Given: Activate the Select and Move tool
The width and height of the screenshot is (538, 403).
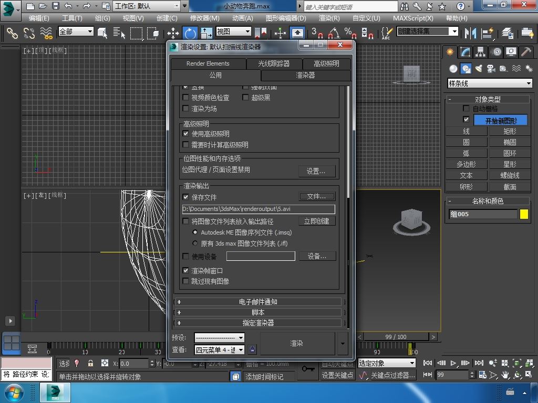Looking at the screenshot, I should coord(173,33).
